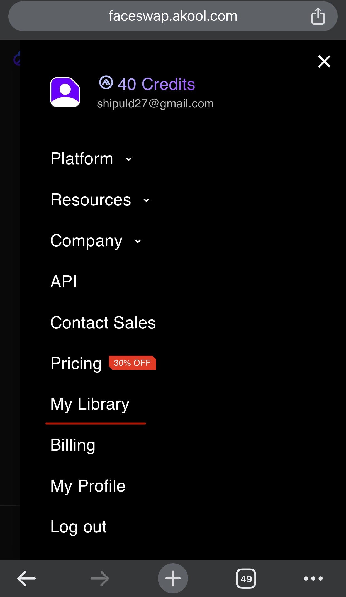Open a new tab with plus button
This screenshot has height=597, width=346.
pos(173,578)
